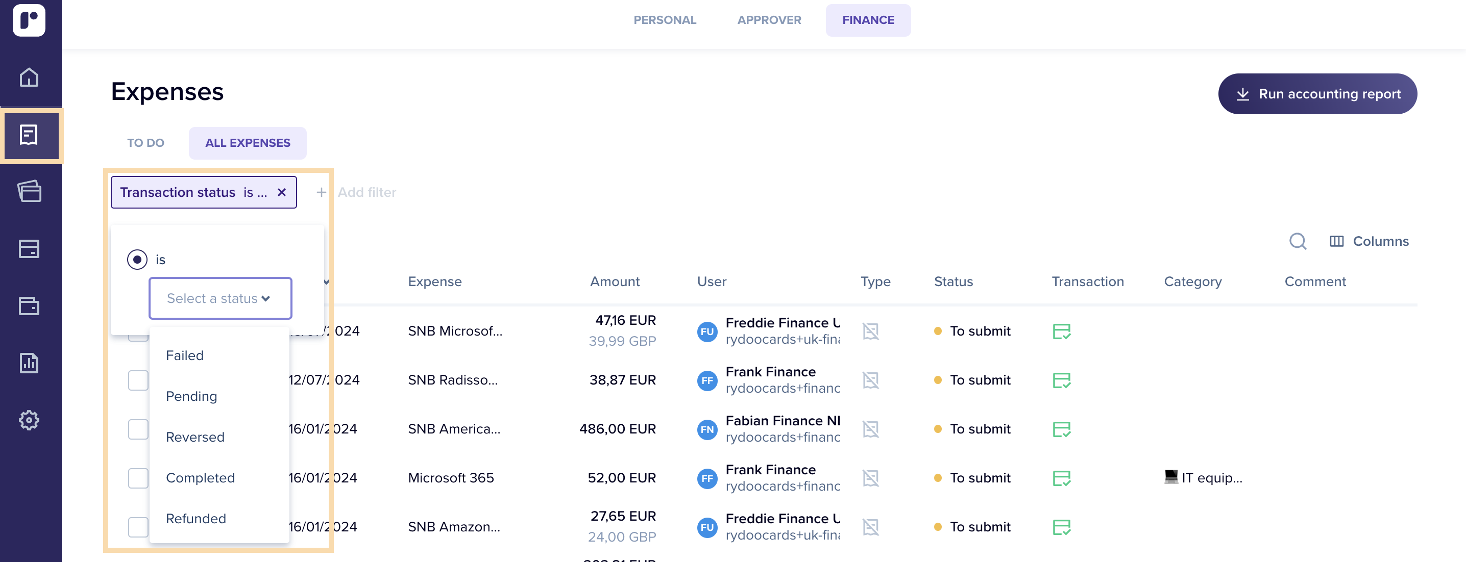Open the stacked cards icon in sidebar
Viewport: 1466px width, 562px height.
point(29,191)
